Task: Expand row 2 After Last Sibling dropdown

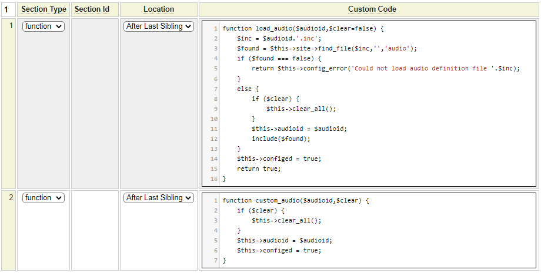Action: pos(159,198)
